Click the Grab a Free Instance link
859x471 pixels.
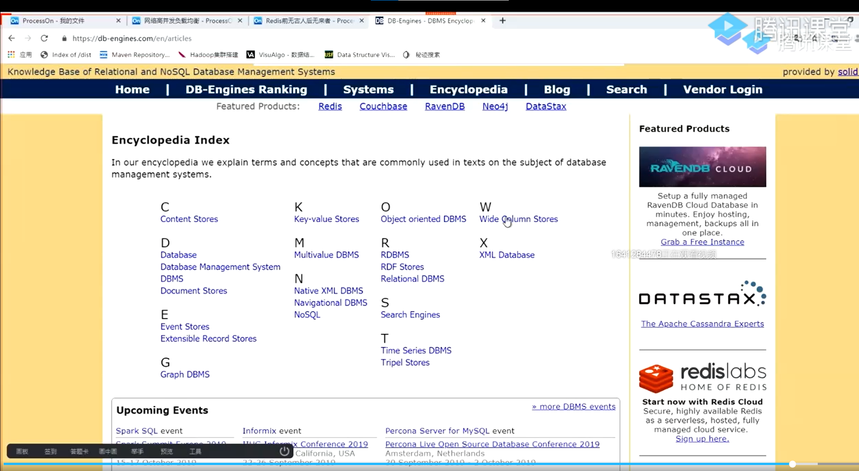(x=702, y=242)
